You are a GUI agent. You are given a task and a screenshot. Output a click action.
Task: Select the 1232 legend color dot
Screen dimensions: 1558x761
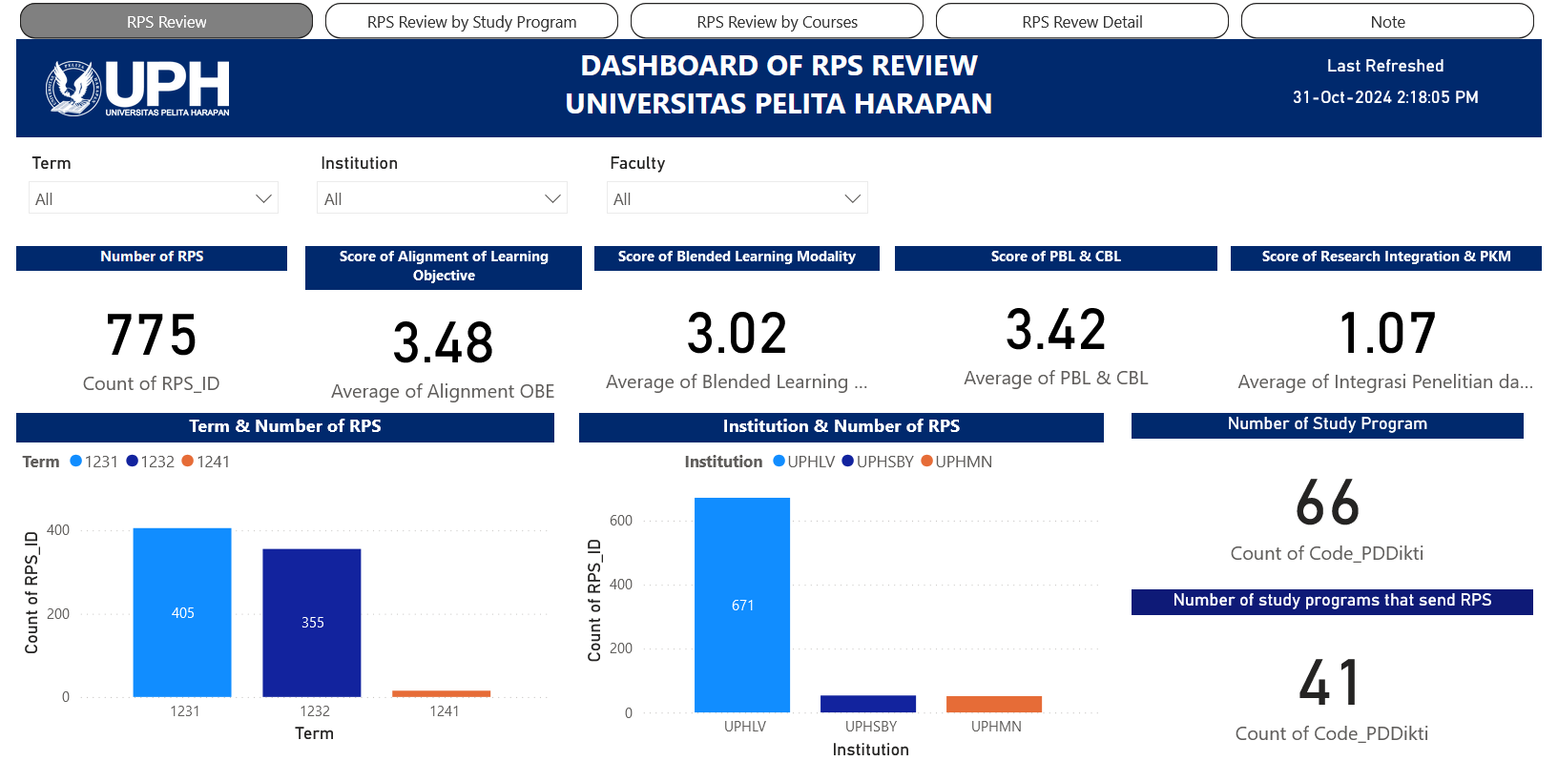(133, 461)
